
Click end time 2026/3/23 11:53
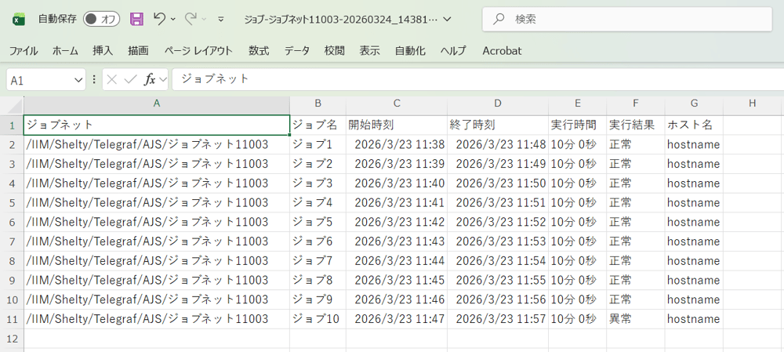(x=498, y=241)
